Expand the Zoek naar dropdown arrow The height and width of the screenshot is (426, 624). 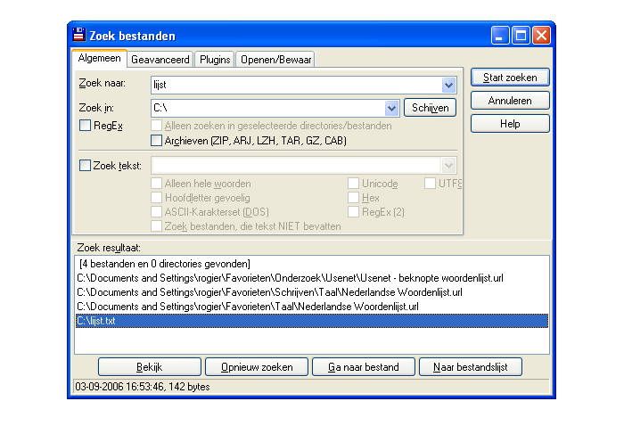(448, 86)
